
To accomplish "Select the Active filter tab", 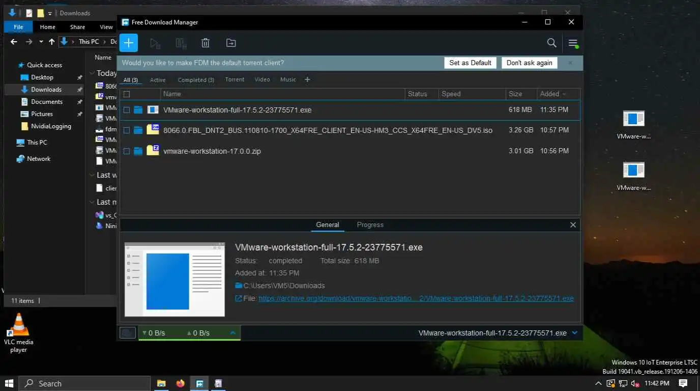I will [x=158, y=80].
